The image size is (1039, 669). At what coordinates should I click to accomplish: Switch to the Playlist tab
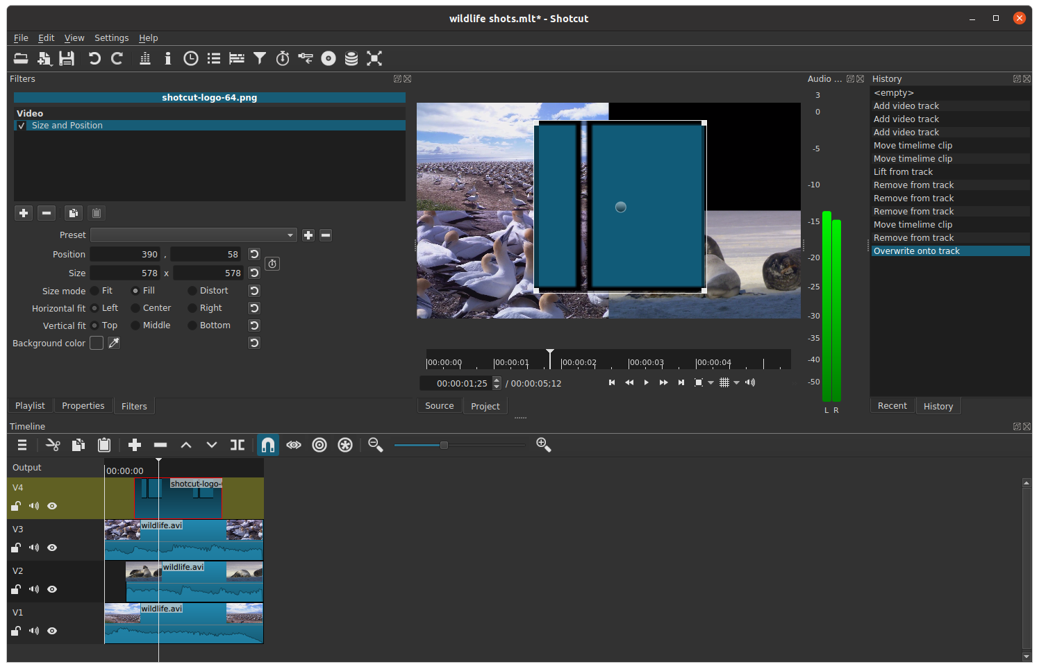[30, 406]
